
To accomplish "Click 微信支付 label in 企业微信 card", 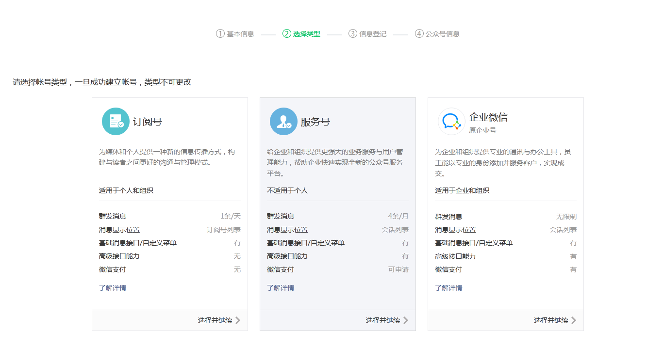I will [x=448, y=269].
